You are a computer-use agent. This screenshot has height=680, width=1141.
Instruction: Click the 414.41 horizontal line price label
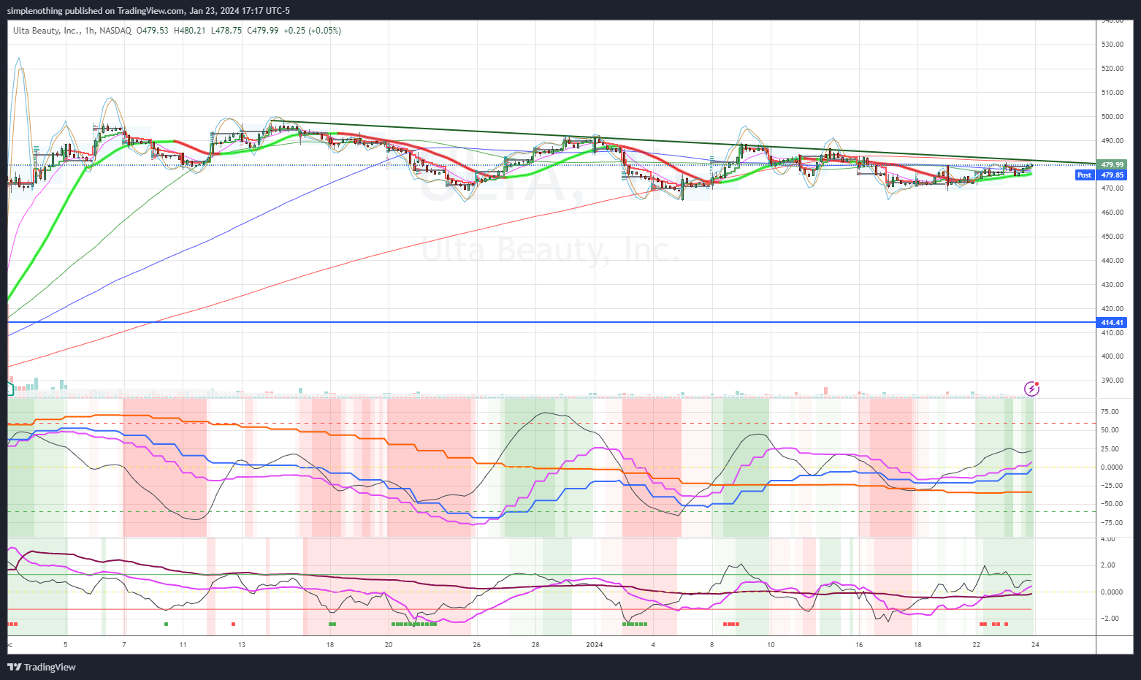coord(1113,322)
